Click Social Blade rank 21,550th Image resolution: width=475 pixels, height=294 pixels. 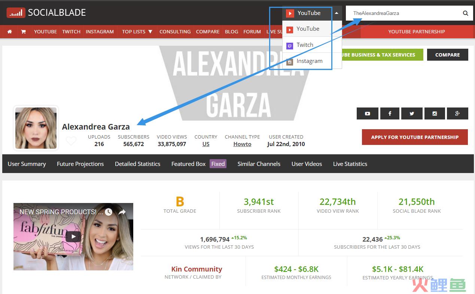417,202
